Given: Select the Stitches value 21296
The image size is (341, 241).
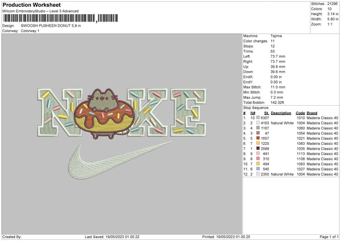Looking at the screenshot, I should 332,4.
